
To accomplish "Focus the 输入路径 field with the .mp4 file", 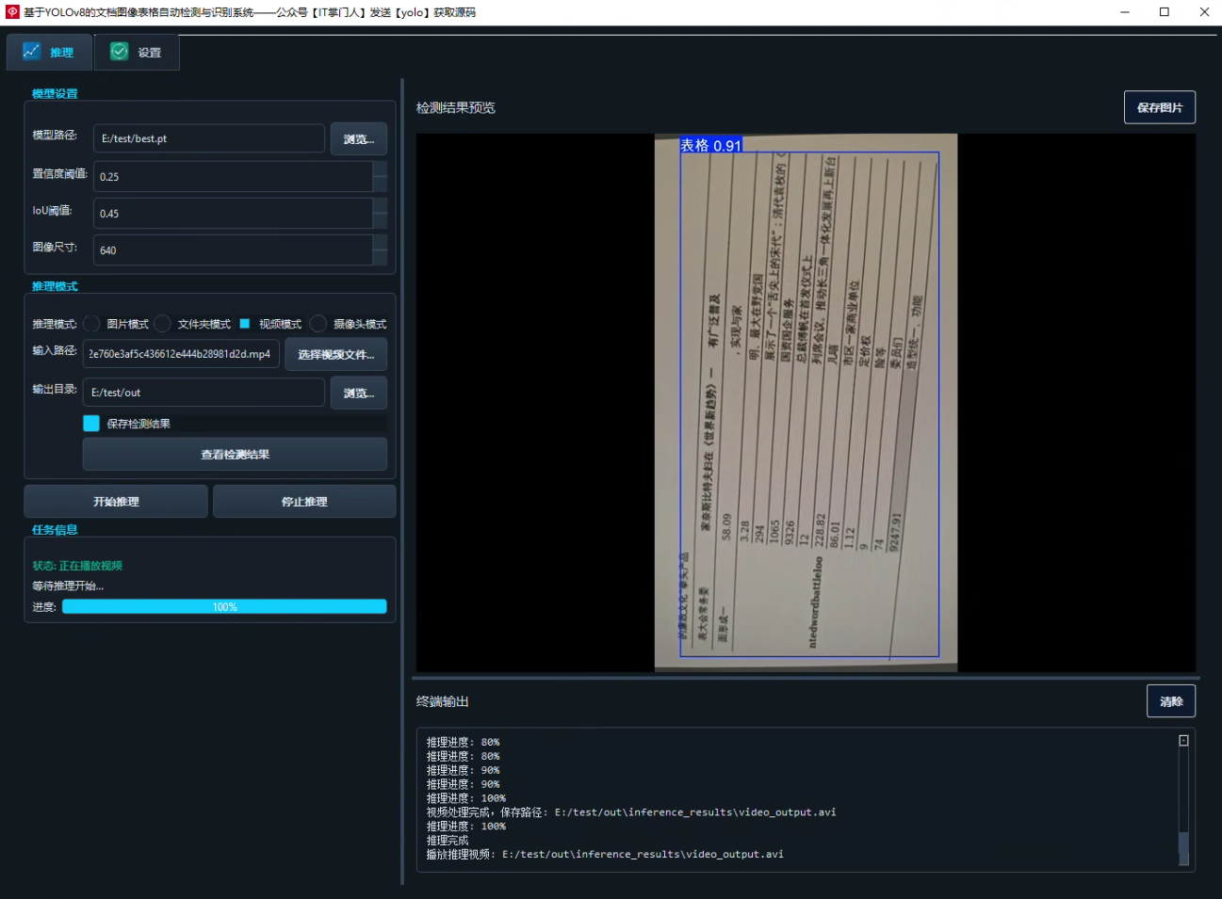I will [181, 354].
